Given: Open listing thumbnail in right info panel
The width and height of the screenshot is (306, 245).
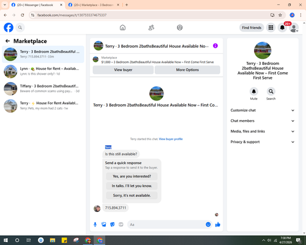Looking at the screenshot, I should pyautogui.click(x=263, y=50).
